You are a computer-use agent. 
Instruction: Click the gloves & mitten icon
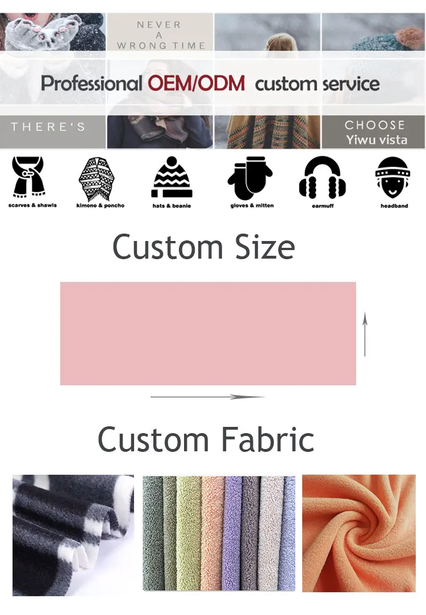(250, 178)
